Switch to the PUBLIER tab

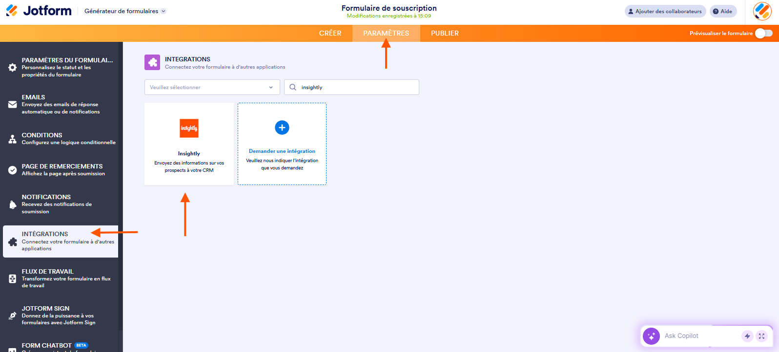point(445,33)
